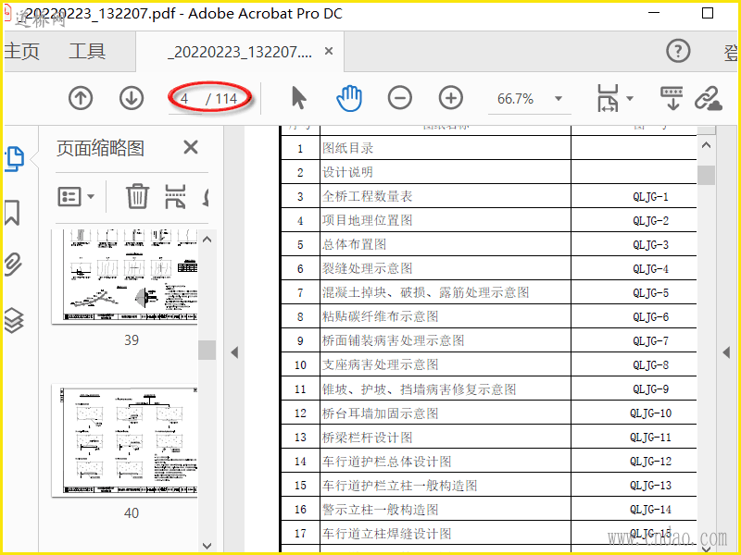Close the document tab _20220223_132207

329,51
